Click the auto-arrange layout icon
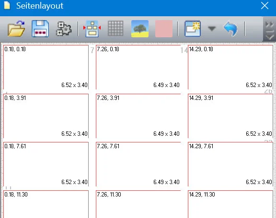The width and height of the screenshot is (276, 218). pos(92,29)
